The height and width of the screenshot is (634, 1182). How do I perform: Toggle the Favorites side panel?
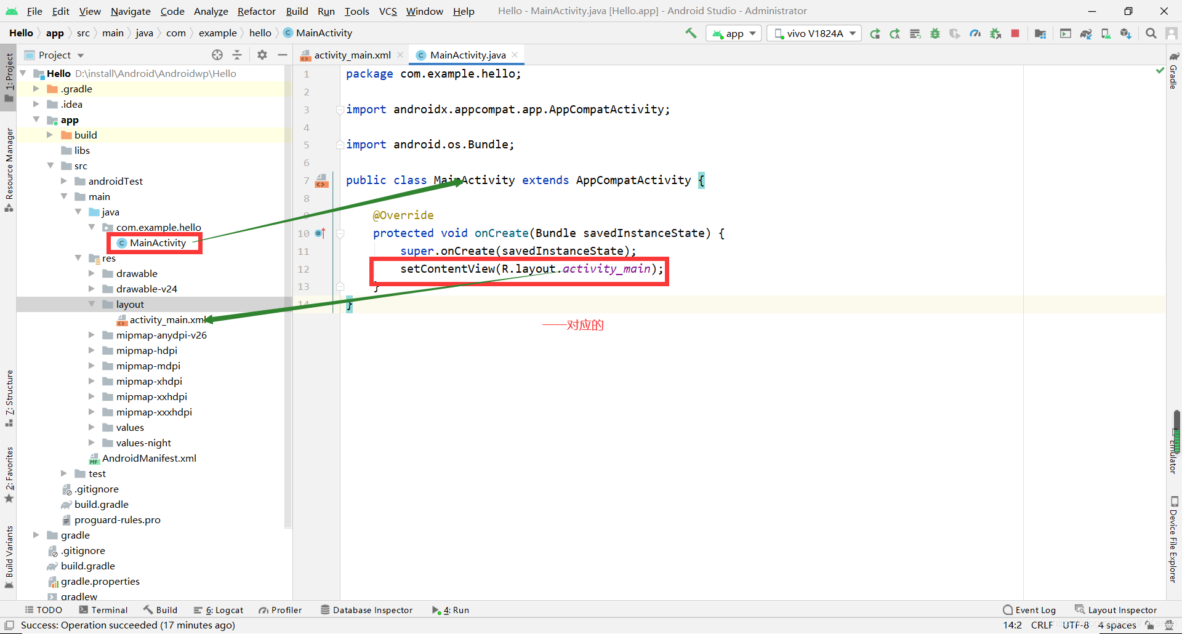point(9,475)
